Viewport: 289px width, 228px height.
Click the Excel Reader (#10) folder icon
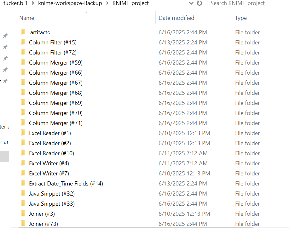pyautogui.click(x=23, y=153)
